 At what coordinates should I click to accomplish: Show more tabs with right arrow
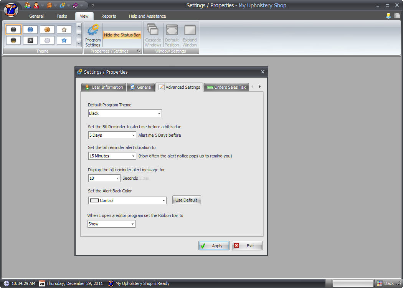coord(259,87)
